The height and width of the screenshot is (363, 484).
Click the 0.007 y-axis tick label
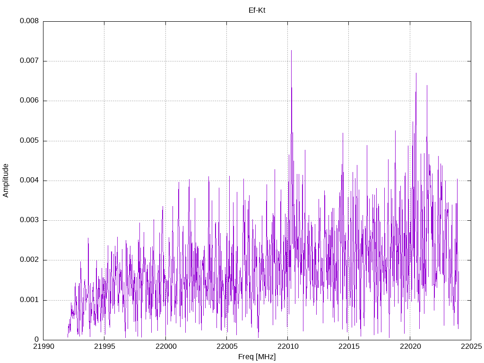(x=29, y=61)
